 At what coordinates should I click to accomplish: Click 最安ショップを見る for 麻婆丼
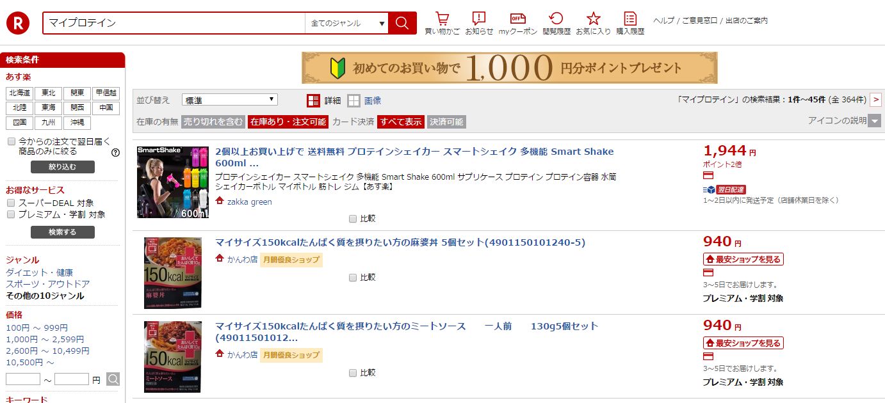click(x=743, y=259)
